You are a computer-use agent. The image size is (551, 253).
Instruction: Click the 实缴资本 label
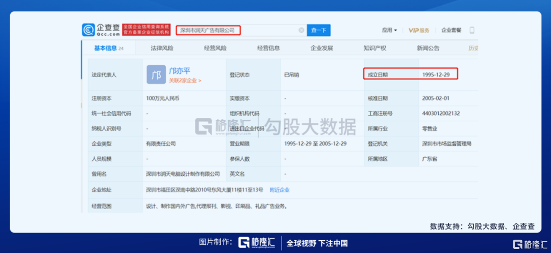point(240,98)
